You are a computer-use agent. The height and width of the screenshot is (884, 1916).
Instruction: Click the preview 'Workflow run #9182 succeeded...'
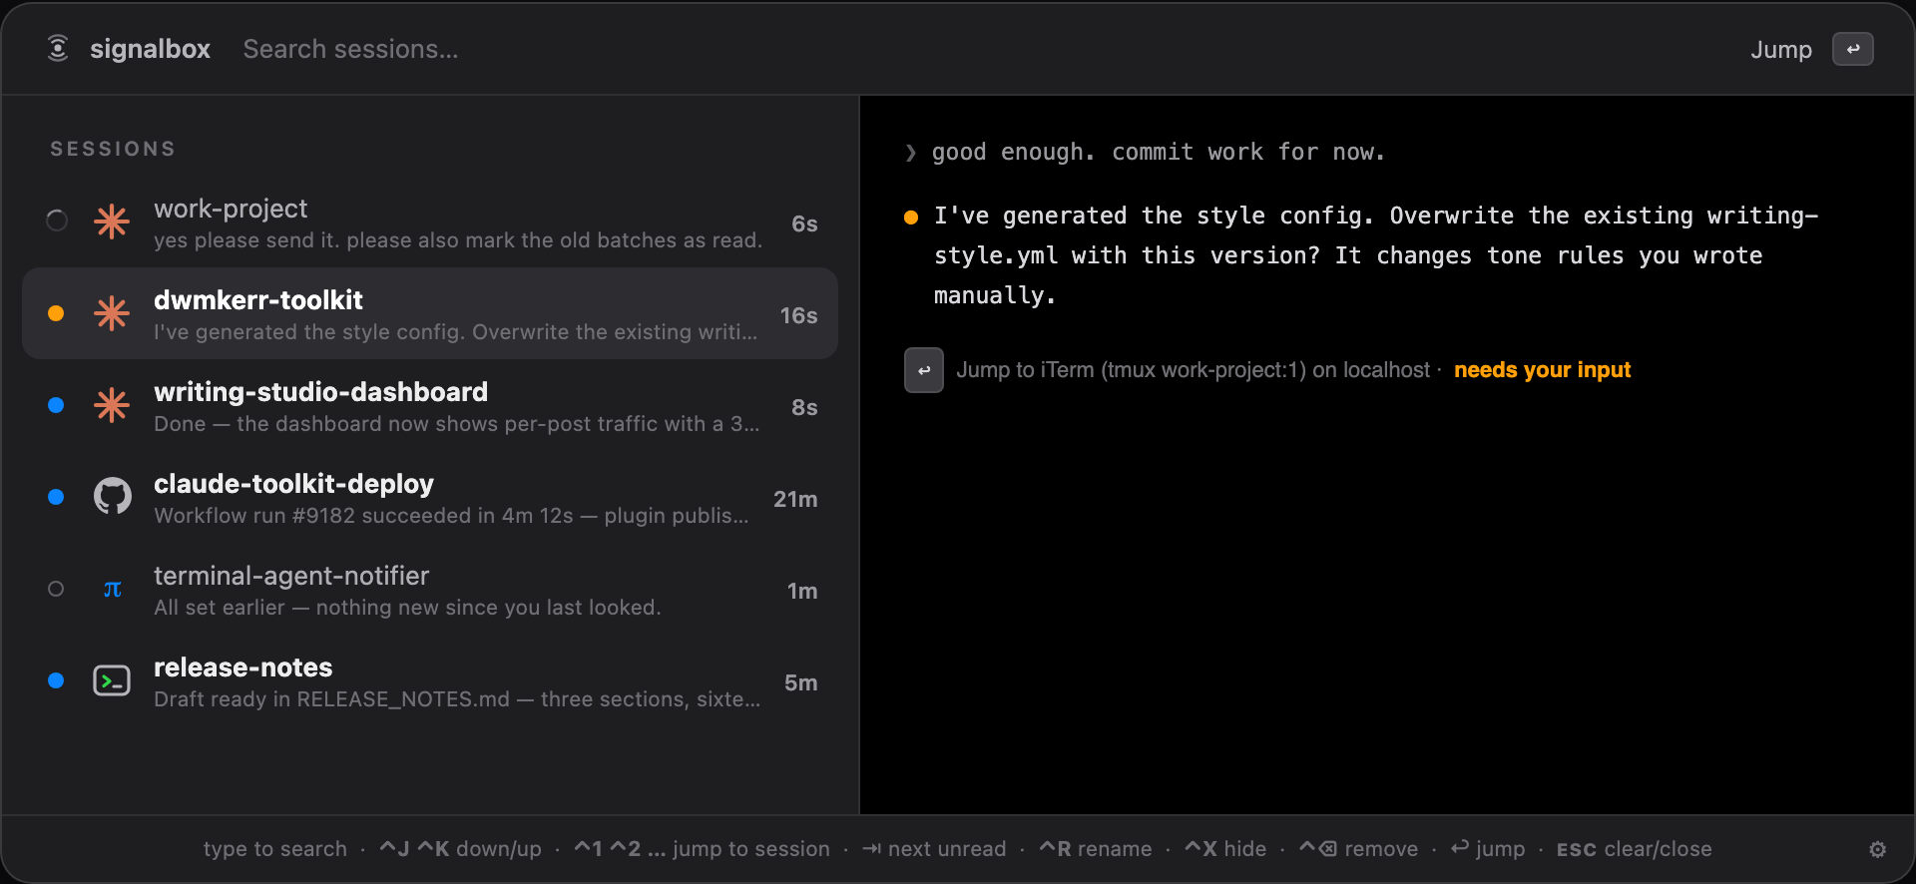[451, 516]
